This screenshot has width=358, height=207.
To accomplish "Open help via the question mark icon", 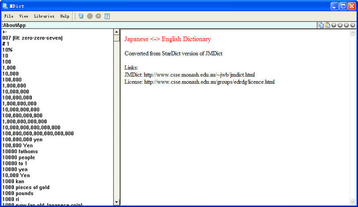I will pyautogui.click(x=107, y=16).
